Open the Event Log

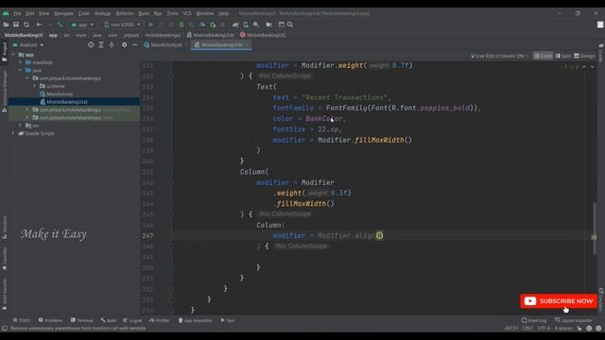(534, 320)
